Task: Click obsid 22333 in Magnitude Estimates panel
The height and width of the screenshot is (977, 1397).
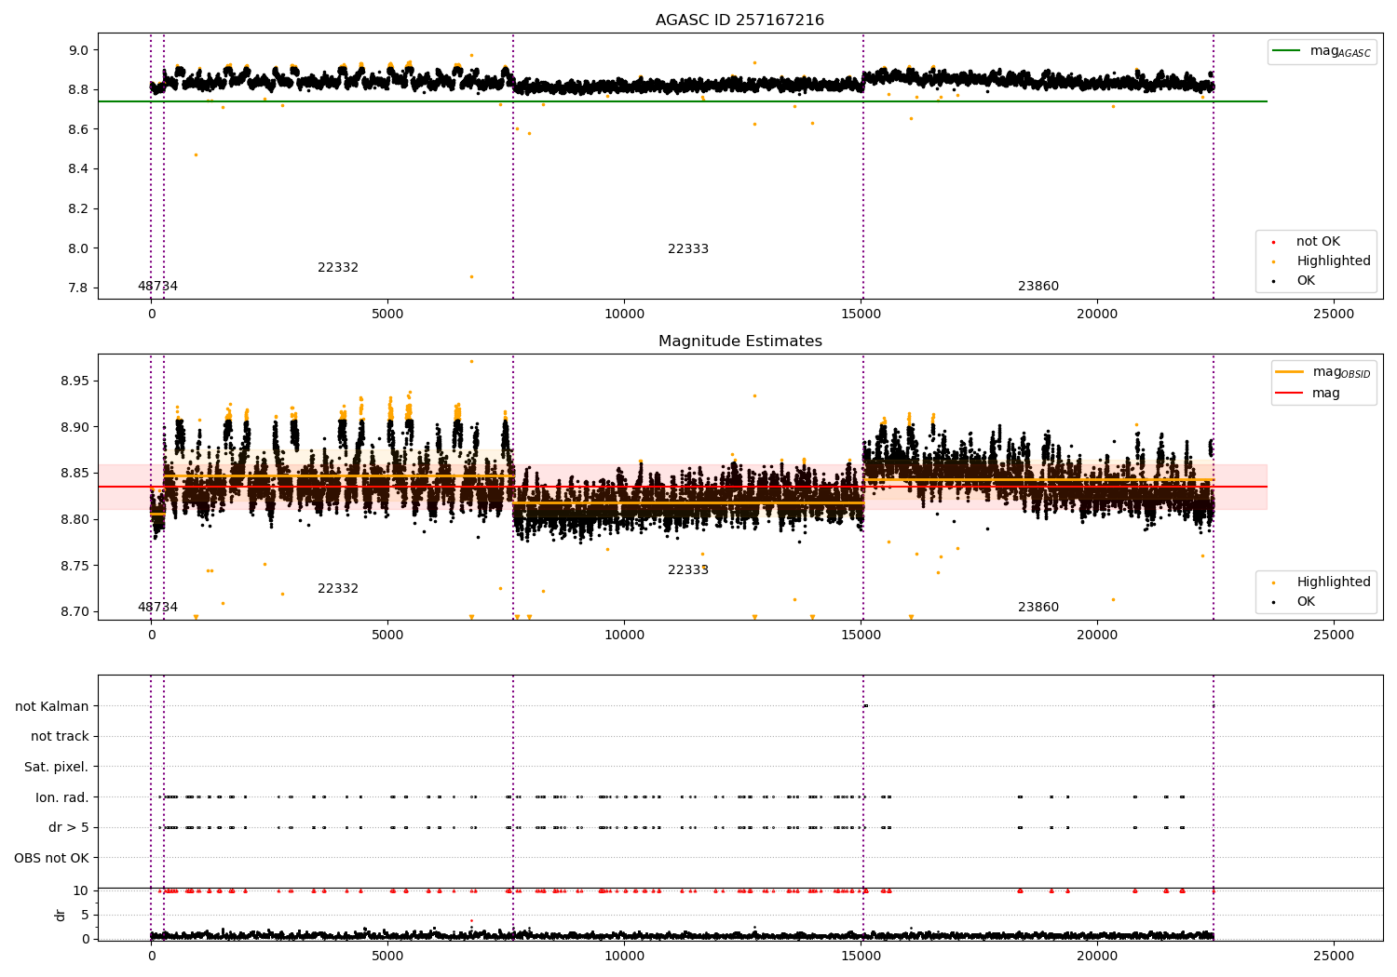Action: pyautogui.click(x=688, y=570)
